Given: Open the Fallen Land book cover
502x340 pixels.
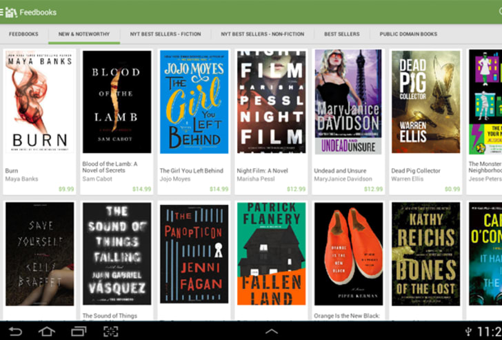Looking at the screenshot, I should 272,254.
